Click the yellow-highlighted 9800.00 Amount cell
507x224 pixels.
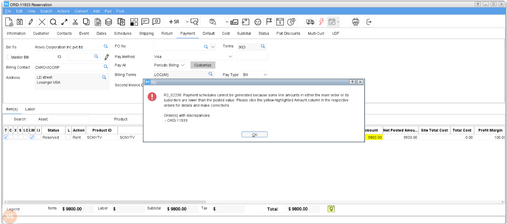click(x=374, y=137)
